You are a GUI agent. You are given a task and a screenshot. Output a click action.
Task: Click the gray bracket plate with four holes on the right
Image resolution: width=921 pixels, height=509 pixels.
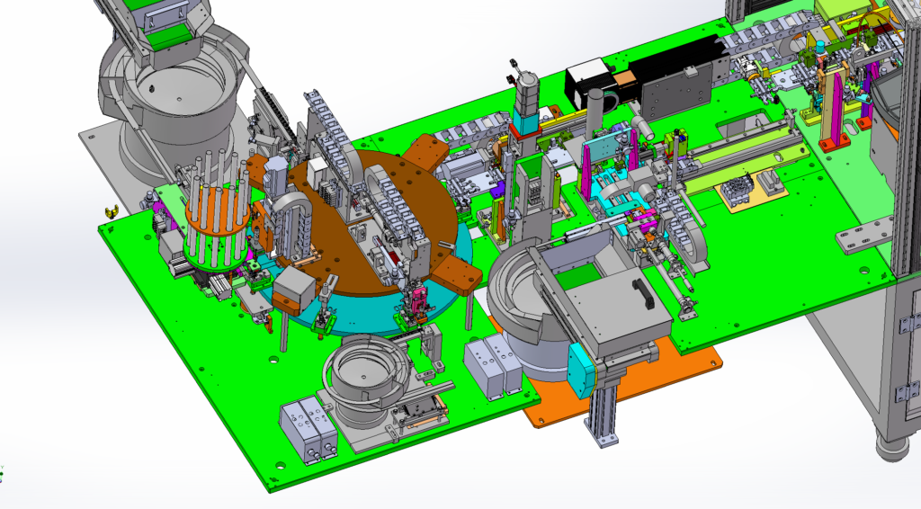[863, 234]
